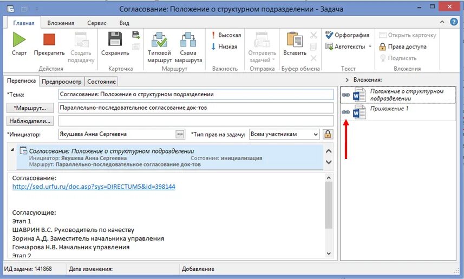Click the down chevron beside task header
The width and height of the screenshot is (464, 279).
coord(329,162)
